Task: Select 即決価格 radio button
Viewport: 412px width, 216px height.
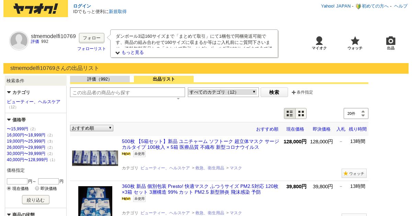Action: [x=37, y=188]
